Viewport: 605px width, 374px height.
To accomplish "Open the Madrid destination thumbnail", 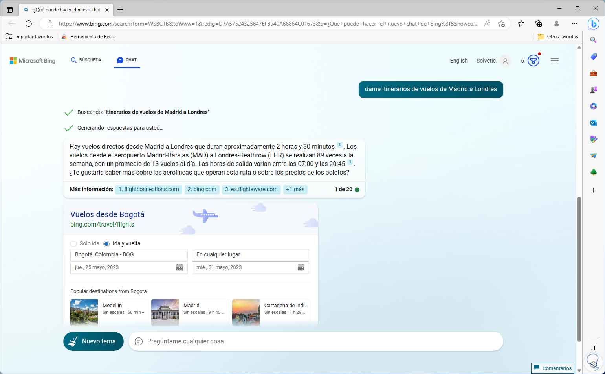I will 165,313.
